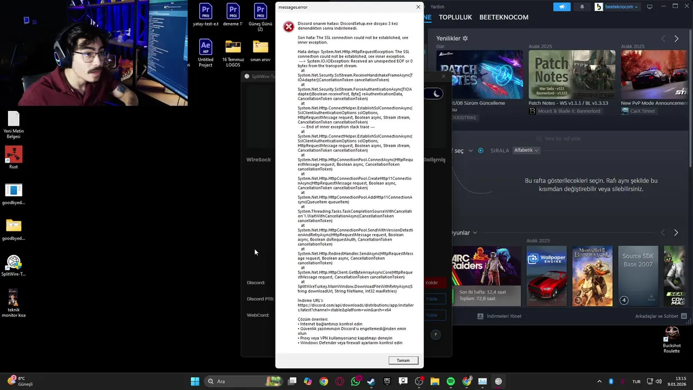Open the Güneş Günü (2) Premiere project
This screenshot has width=693, height=390.
click(x=260, y=17)
